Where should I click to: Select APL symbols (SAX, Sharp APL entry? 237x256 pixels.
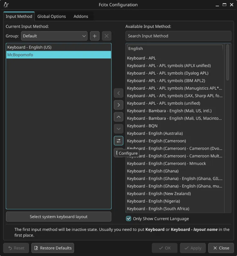(x=175, y=96)
